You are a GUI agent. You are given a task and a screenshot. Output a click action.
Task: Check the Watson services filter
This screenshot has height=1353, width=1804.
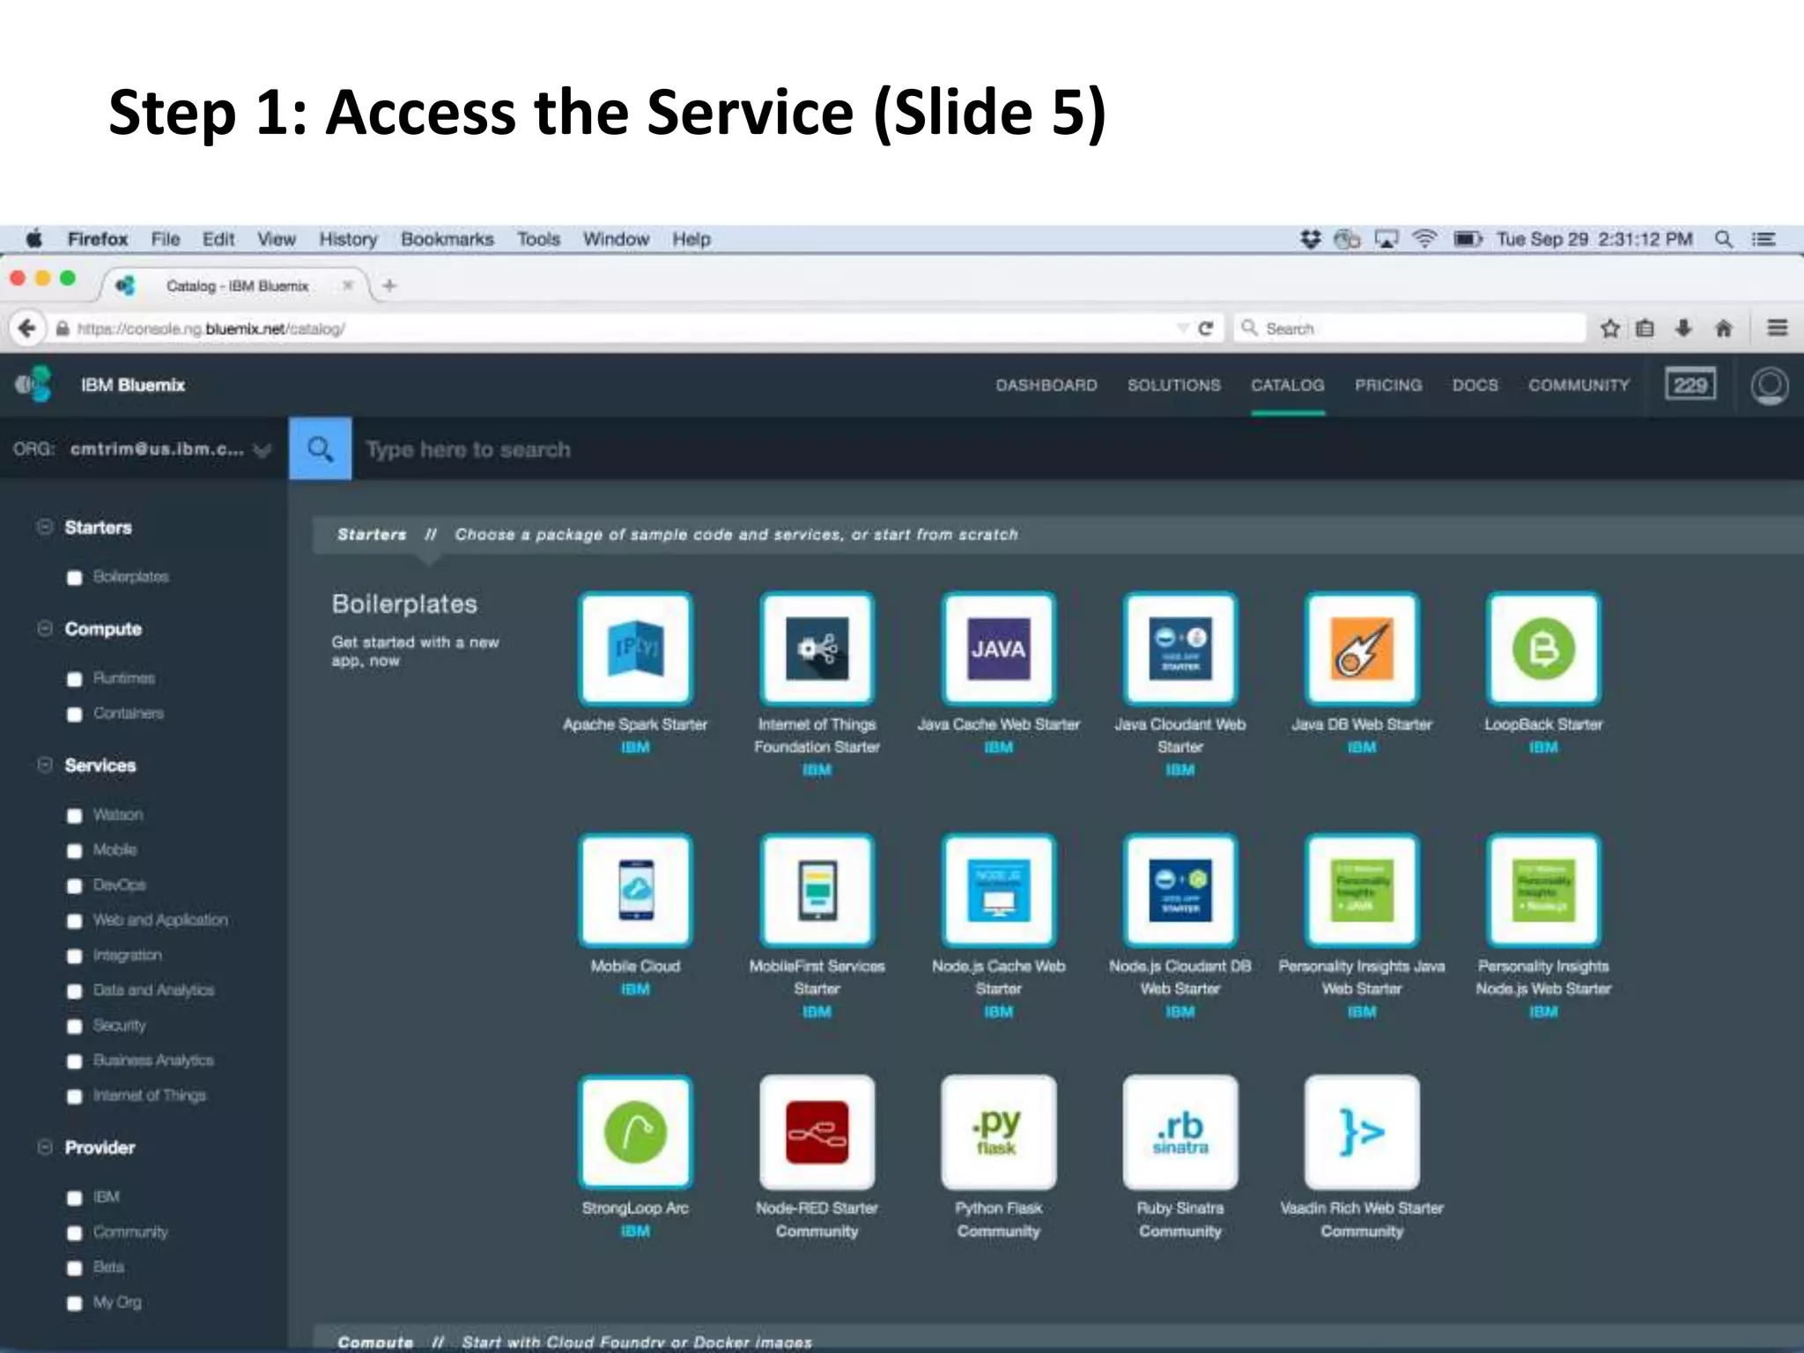pos(75,816)
